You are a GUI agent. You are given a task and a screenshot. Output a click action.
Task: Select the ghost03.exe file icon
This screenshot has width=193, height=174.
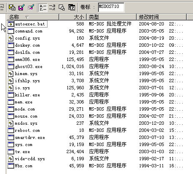pyautogui.click(x=11, y=66)
